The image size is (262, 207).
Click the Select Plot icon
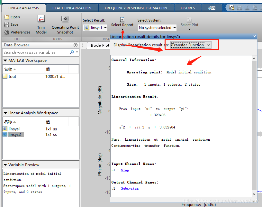(189, 20)
